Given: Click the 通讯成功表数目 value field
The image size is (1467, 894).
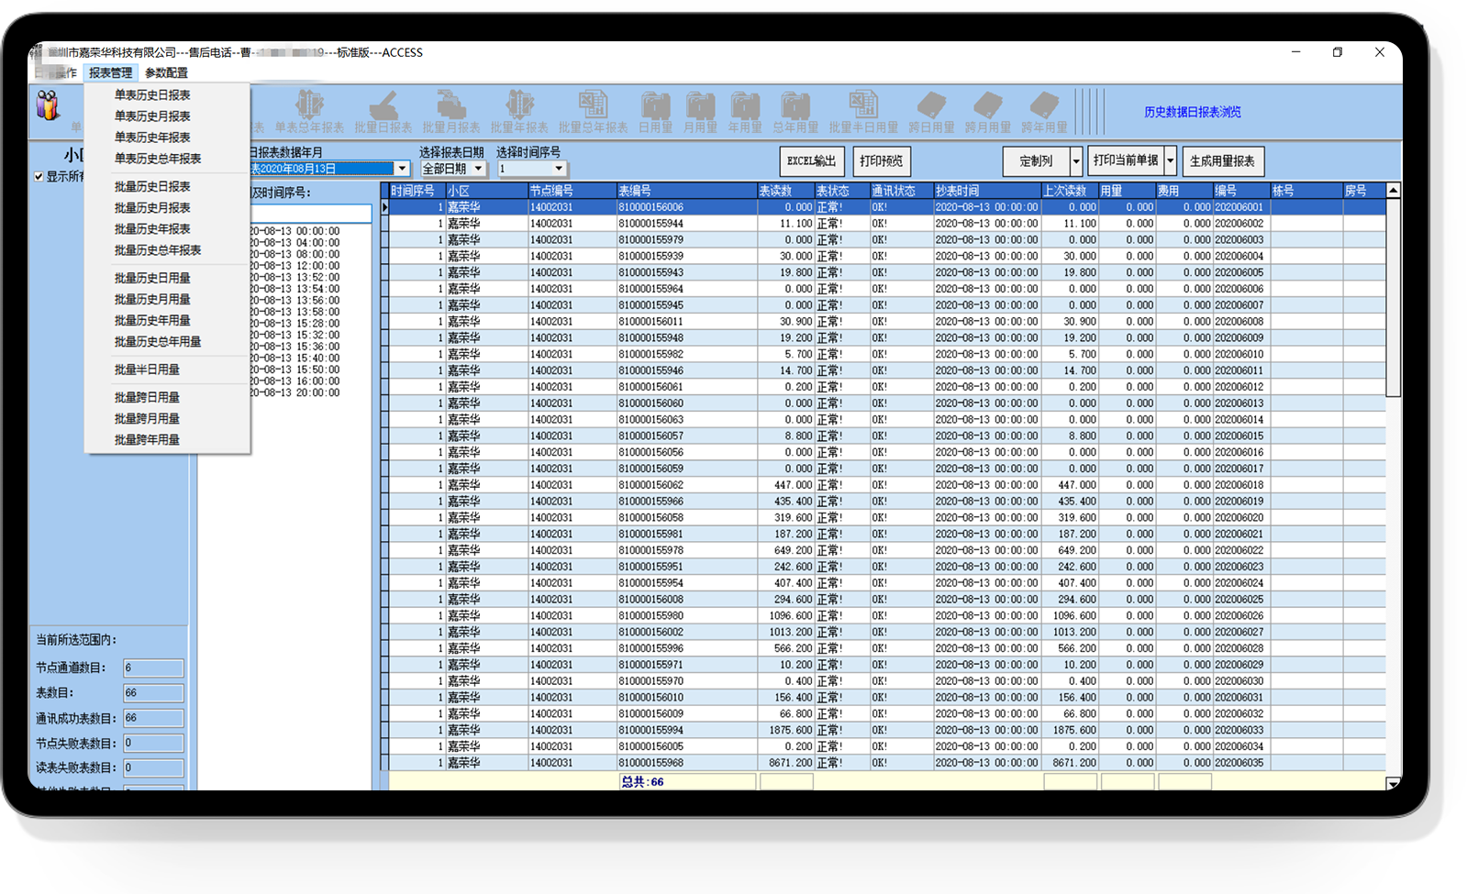Looking at the screenshot, I should pos(153,718).
